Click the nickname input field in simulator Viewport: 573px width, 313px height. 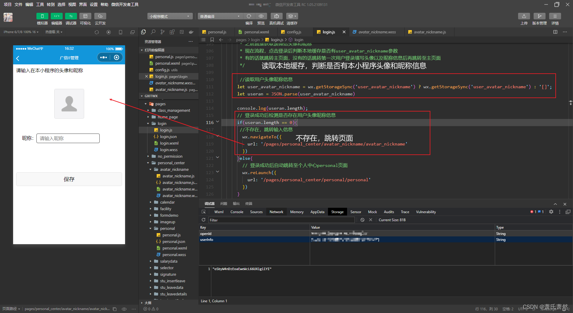[x=68, y=138]
